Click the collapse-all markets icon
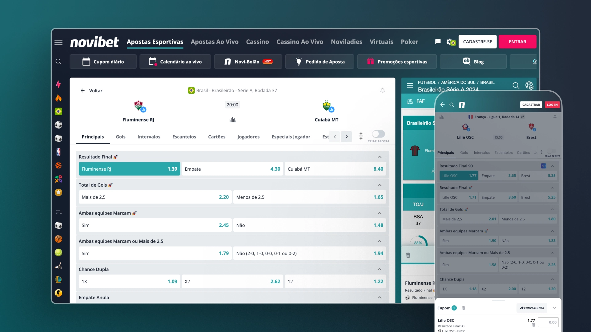This screenshot has height=332, width=591. (x=361, y=136)
